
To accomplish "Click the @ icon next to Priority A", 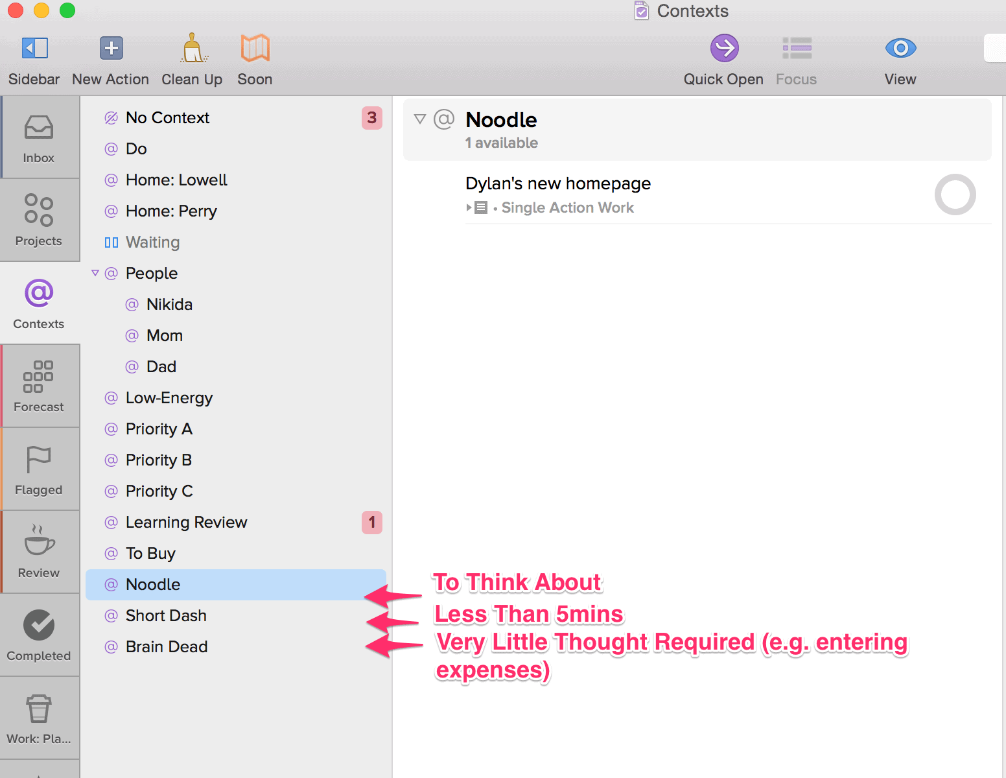I will click(111, 429).
